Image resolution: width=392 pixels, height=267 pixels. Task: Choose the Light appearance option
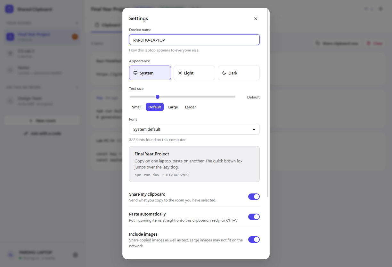click(194, 73)
